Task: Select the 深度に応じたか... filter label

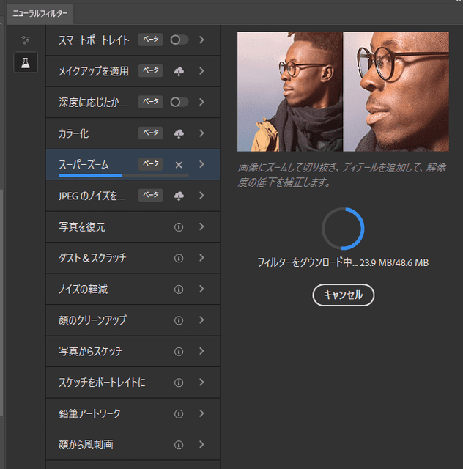Action: [92, 103]
